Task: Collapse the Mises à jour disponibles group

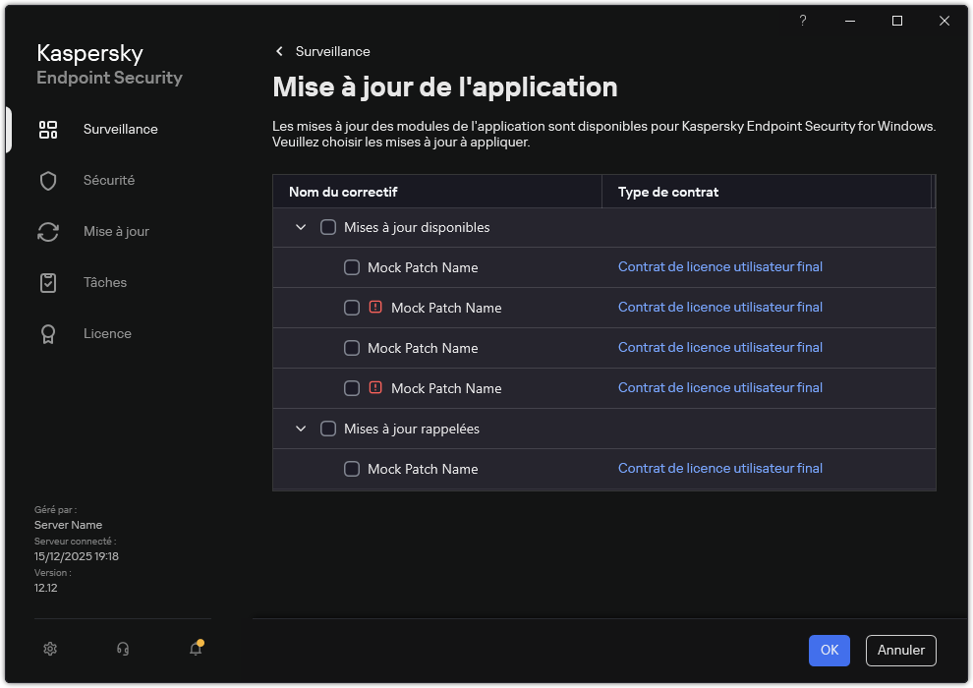Action: [301, 227]
